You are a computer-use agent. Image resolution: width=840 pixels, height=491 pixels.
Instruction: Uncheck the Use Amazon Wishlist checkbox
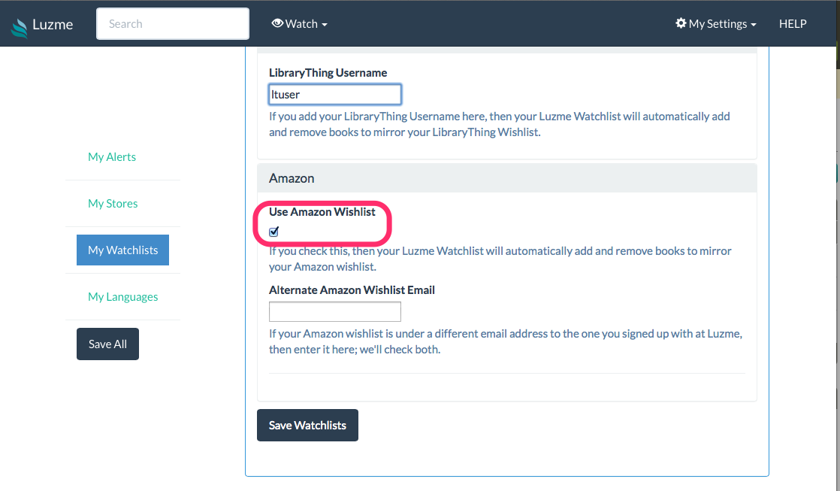pos(273,232)
